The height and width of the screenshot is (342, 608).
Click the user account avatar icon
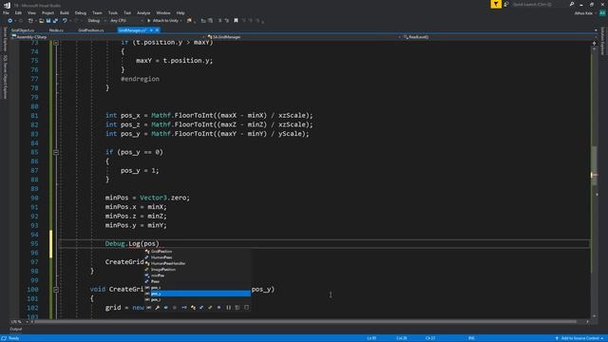pos(602,12)
